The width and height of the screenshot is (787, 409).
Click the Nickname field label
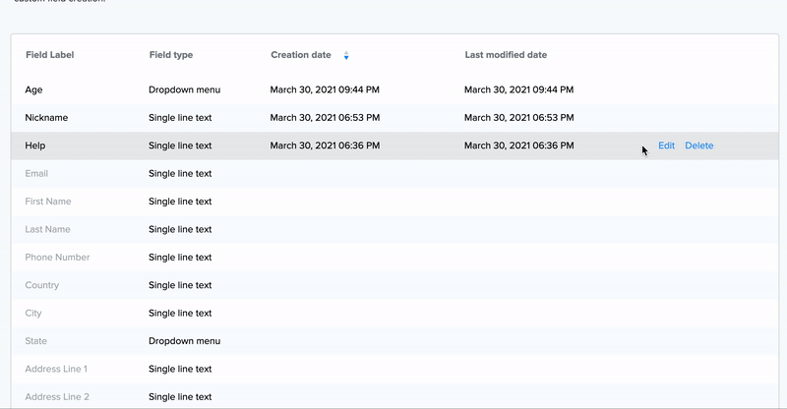pos(46,118)
